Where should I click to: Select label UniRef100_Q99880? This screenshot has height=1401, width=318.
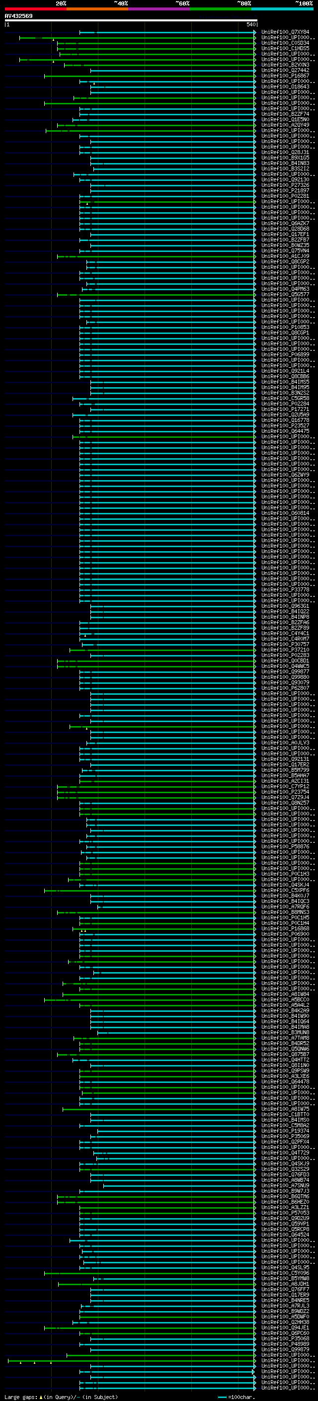click(285, 677)
